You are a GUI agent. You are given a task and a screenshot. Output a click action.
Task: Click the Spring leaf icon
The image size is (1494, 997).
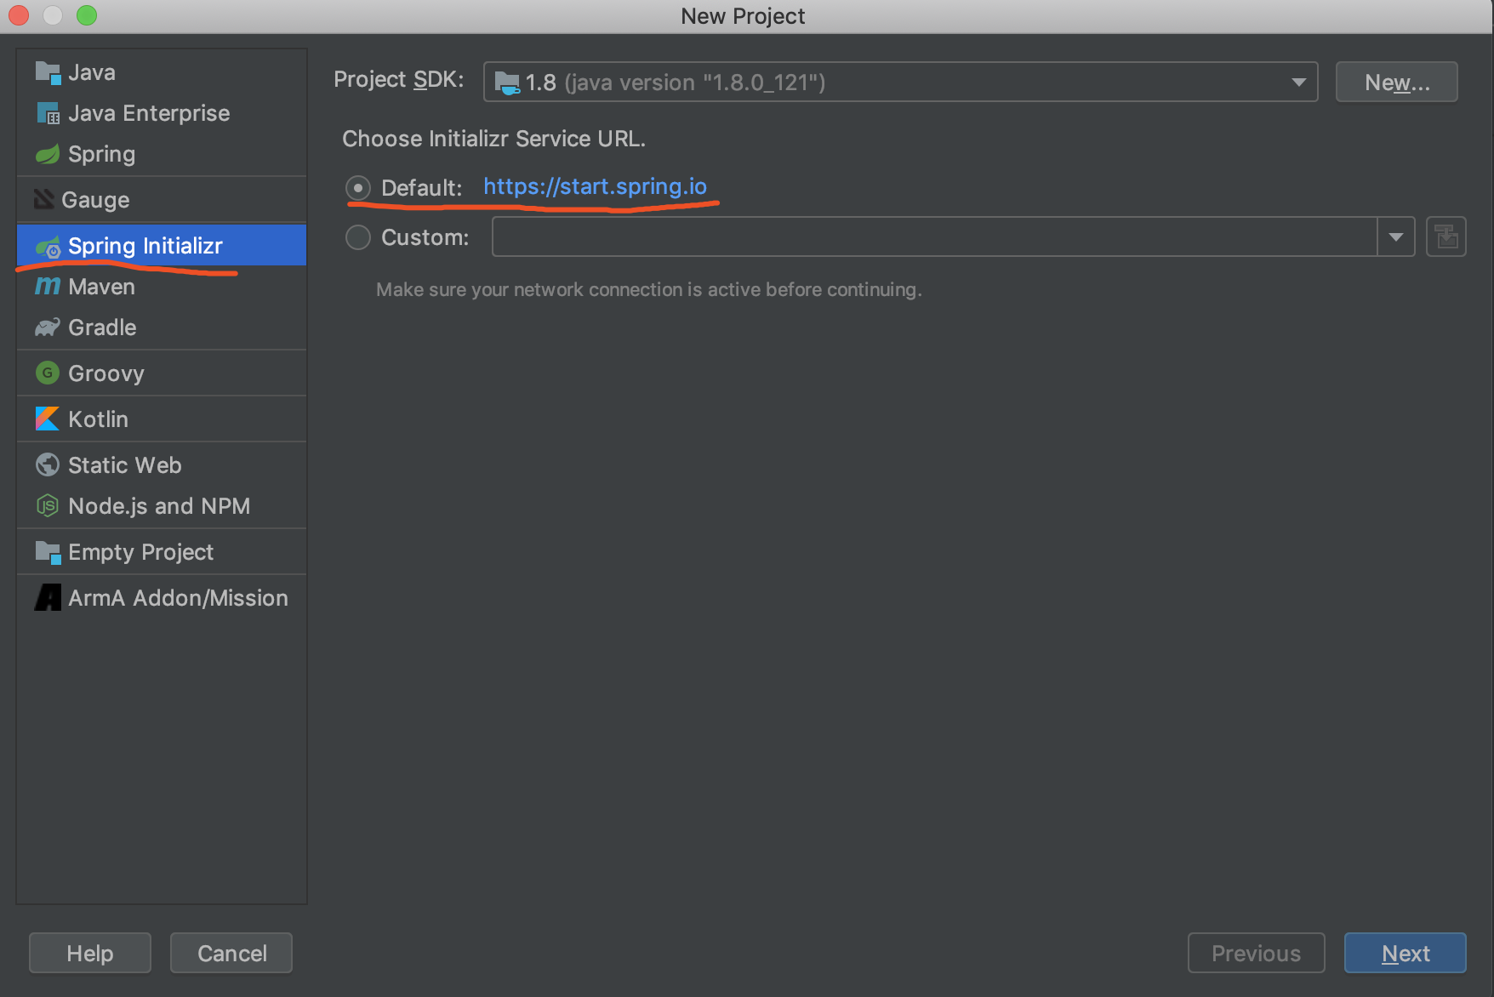(x=48, y=154)
